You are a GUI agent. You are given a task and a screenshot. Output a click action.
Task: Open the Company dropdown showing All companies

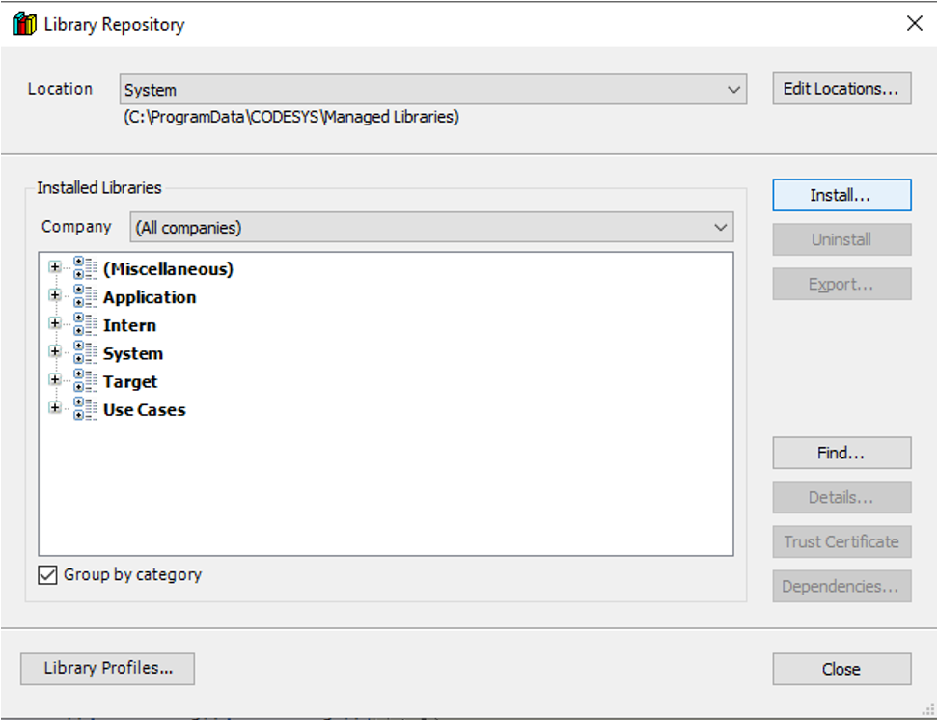click(431, 228)
